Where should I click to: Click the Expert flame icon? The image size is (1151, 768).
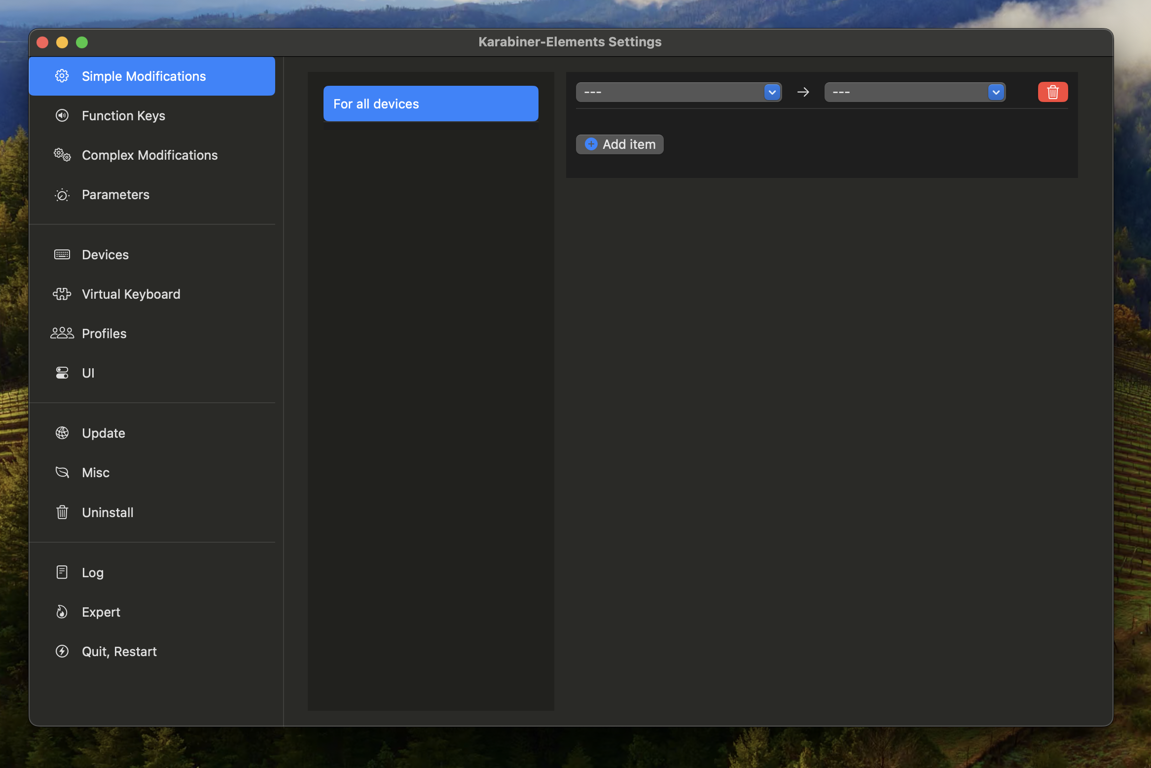(62, 612)
